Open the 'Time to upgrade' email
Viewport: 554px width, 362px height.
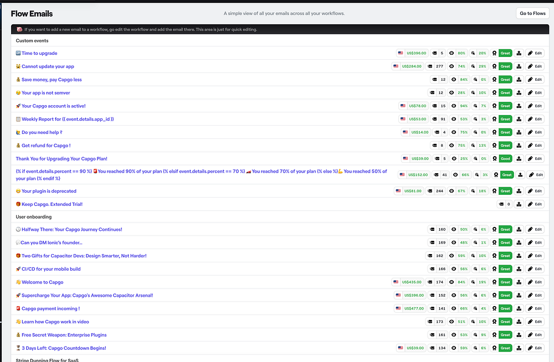tap(39, 53)
